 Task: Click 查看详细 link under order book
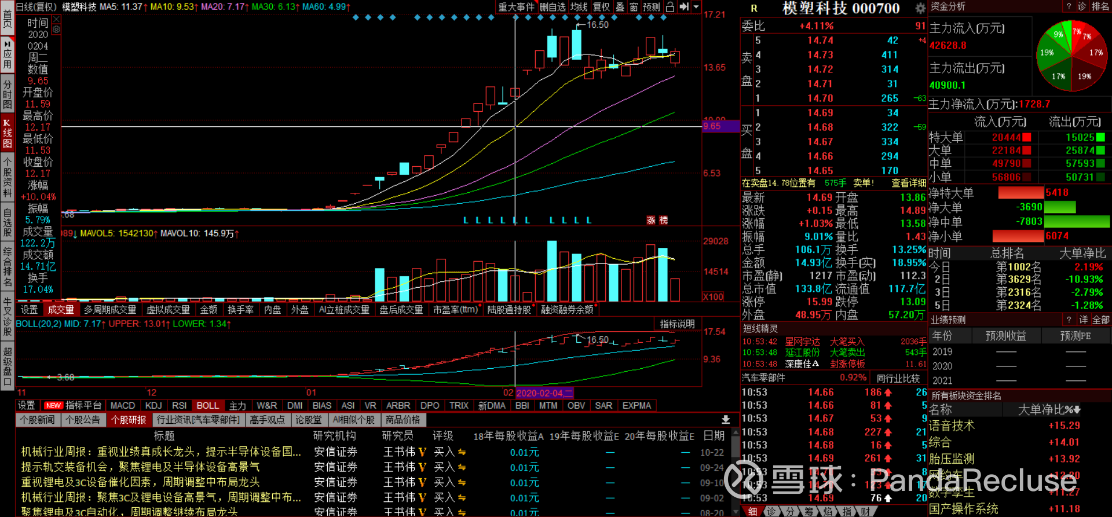[x=909, y=183]
